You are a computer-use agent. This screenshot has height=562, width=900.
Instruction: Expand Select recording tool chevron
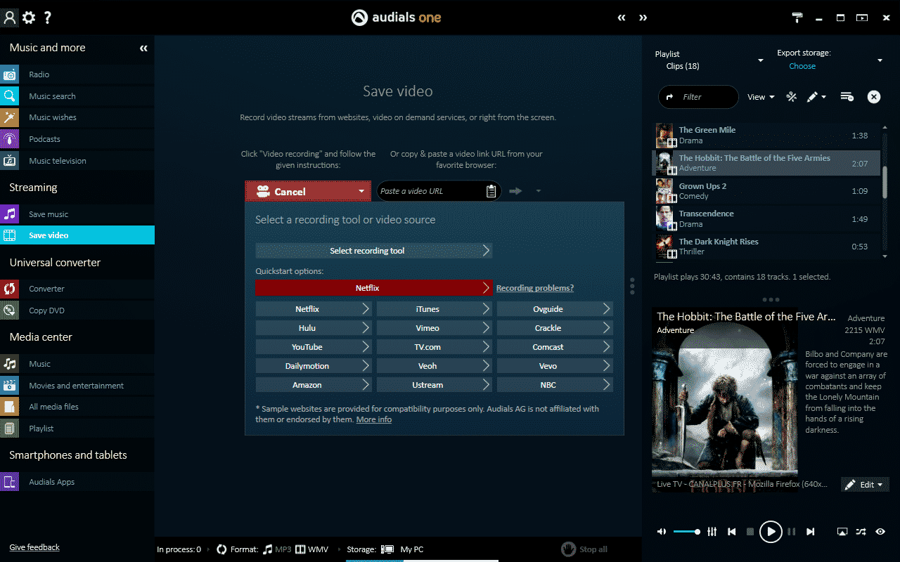487,251
